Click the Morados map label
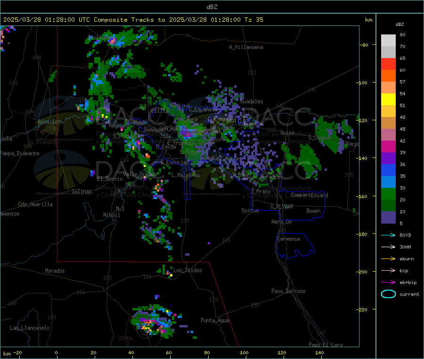The image size is (424, 359). tap(55, 271)
